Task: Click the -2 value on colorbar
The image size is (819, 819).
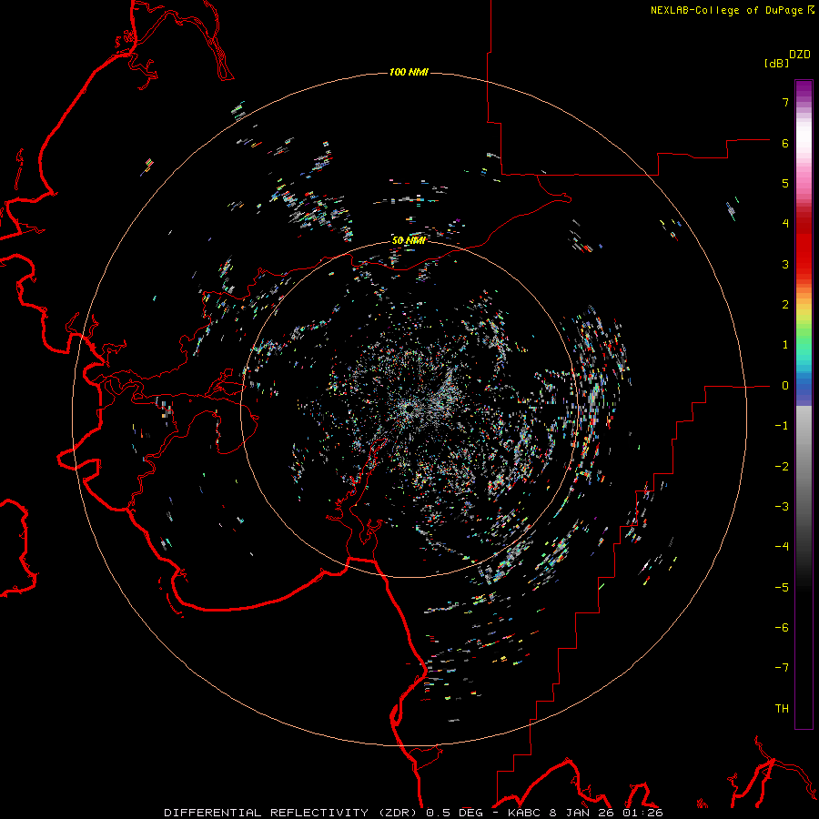Action: pyautogui.click(x=782, y=467)
